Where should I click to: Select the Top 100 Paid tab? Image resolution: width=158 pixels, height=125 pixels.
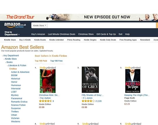tap(41, 61)
